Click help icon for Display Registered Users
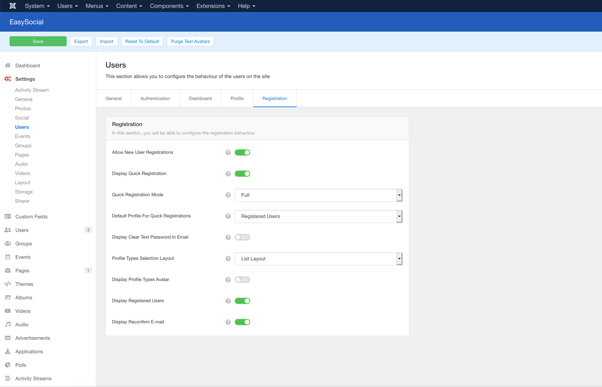The height and width of the screenshot is (387, 602). click(228, 301)
